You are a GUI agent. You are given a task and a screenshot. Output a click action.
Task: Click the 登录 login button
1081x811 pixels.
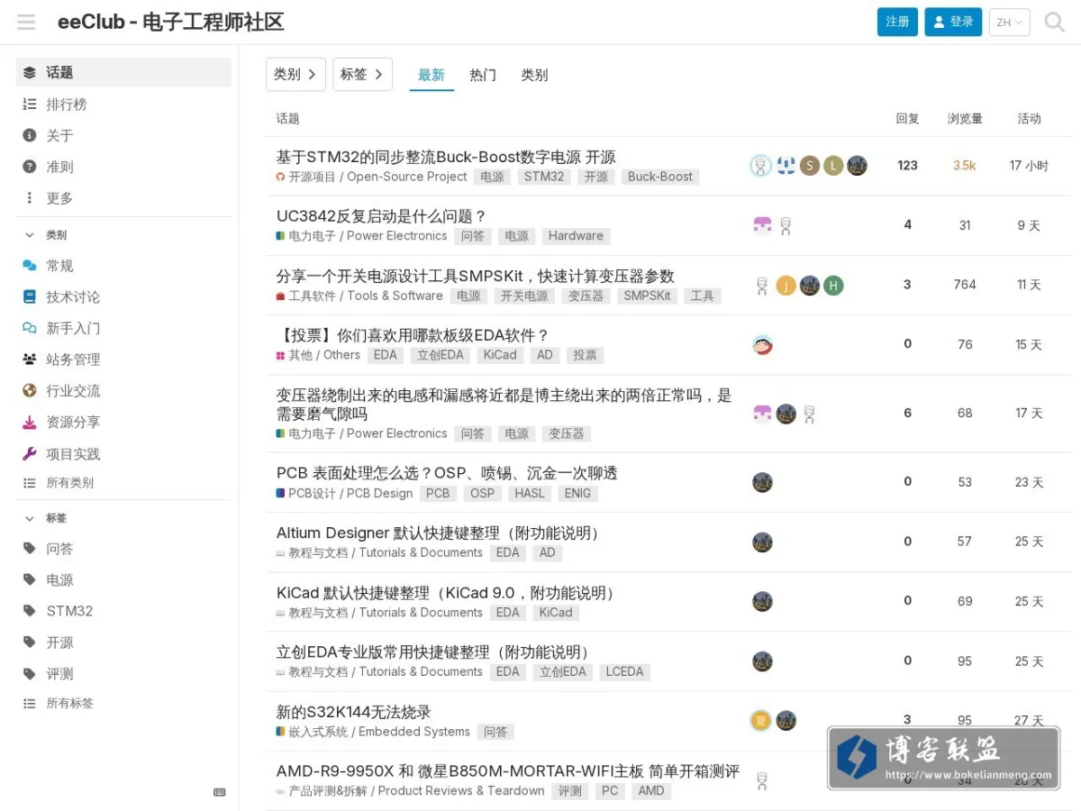[953, 22]
